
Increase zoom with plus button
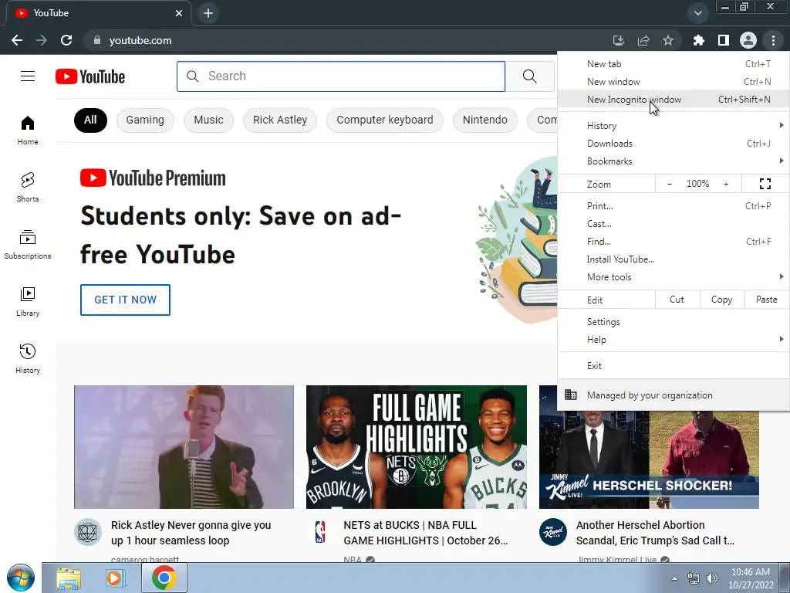[x=726, y=184]
